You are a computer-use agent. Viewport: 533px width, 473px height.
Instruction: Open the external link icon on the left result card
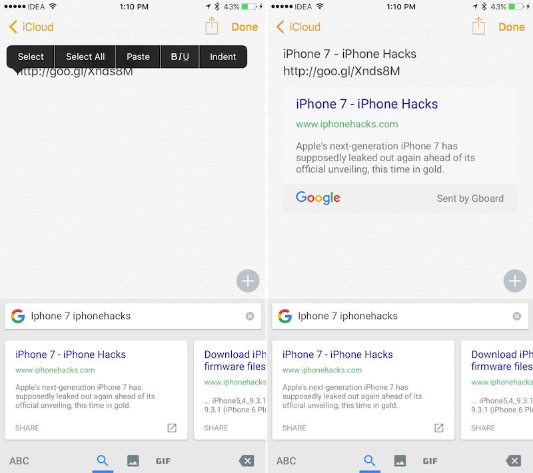(172, 428)
